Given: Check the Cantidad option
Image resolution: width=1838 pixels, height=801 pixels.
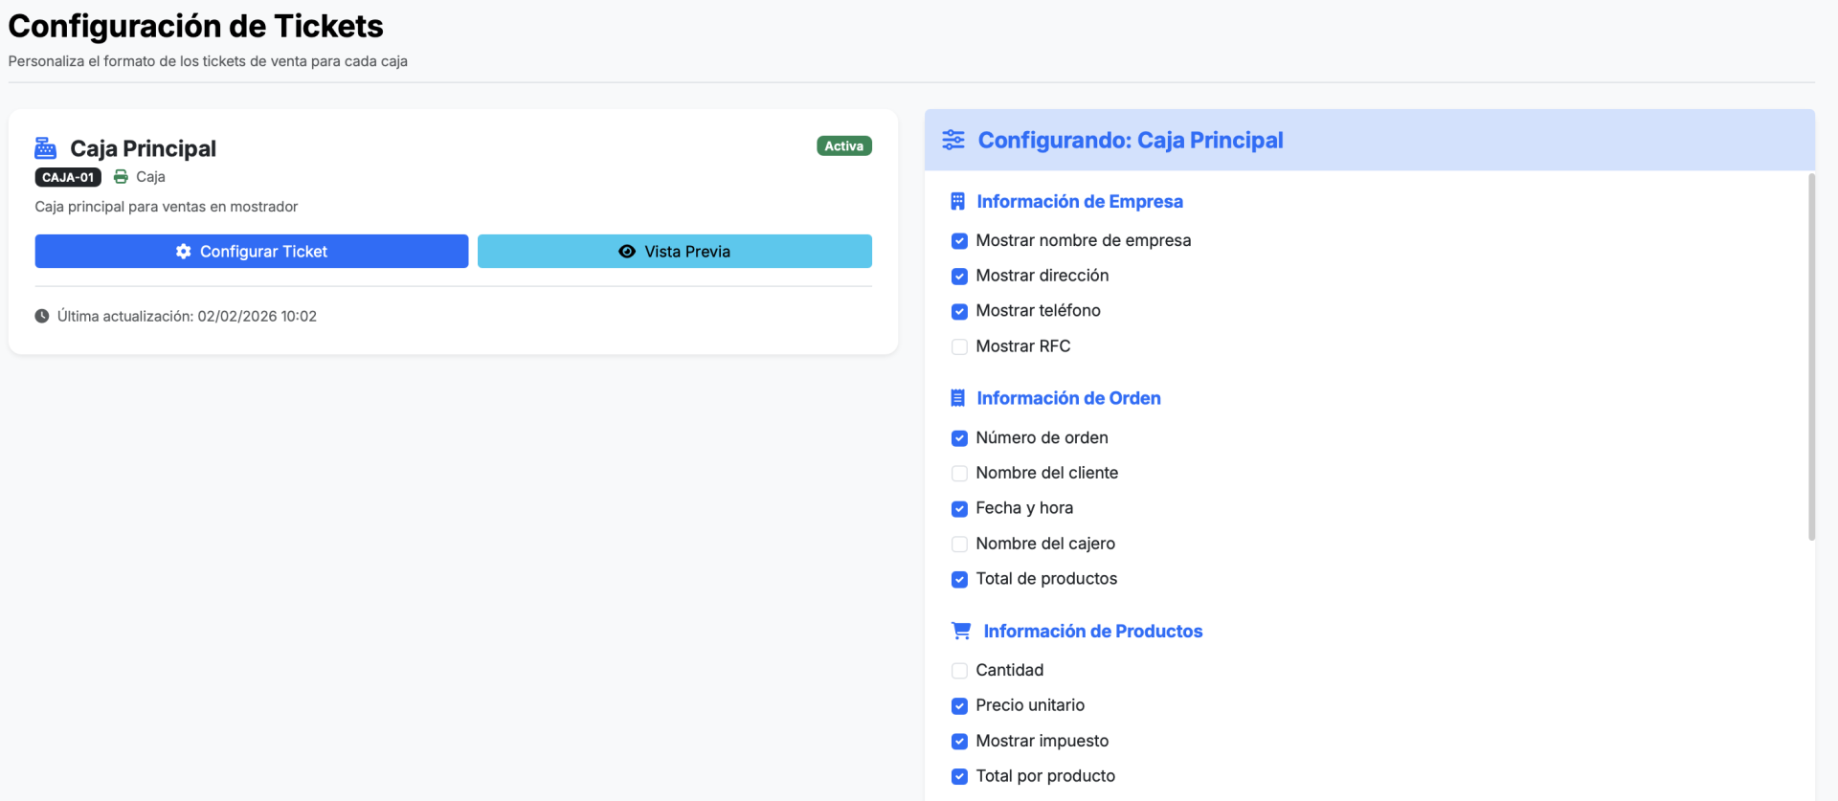Looking at the screenshot, I should [959, 671].
